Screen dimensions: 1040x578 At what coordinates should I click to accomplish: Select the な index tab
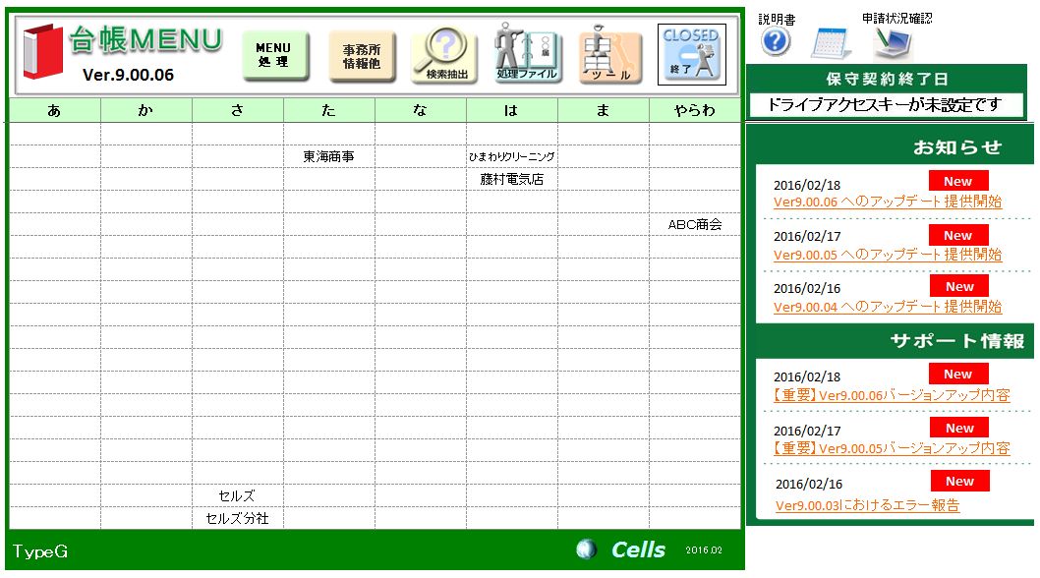[421, 111]
